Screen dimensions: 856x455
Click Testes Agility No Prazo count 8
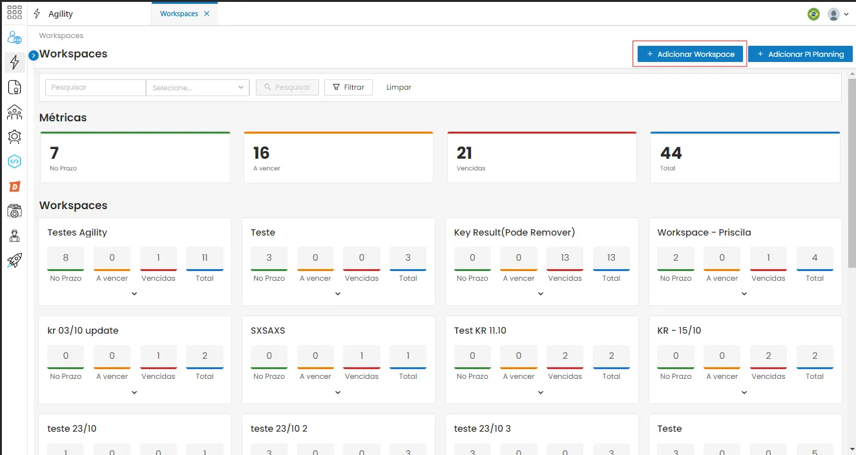[x=66, y=258]
